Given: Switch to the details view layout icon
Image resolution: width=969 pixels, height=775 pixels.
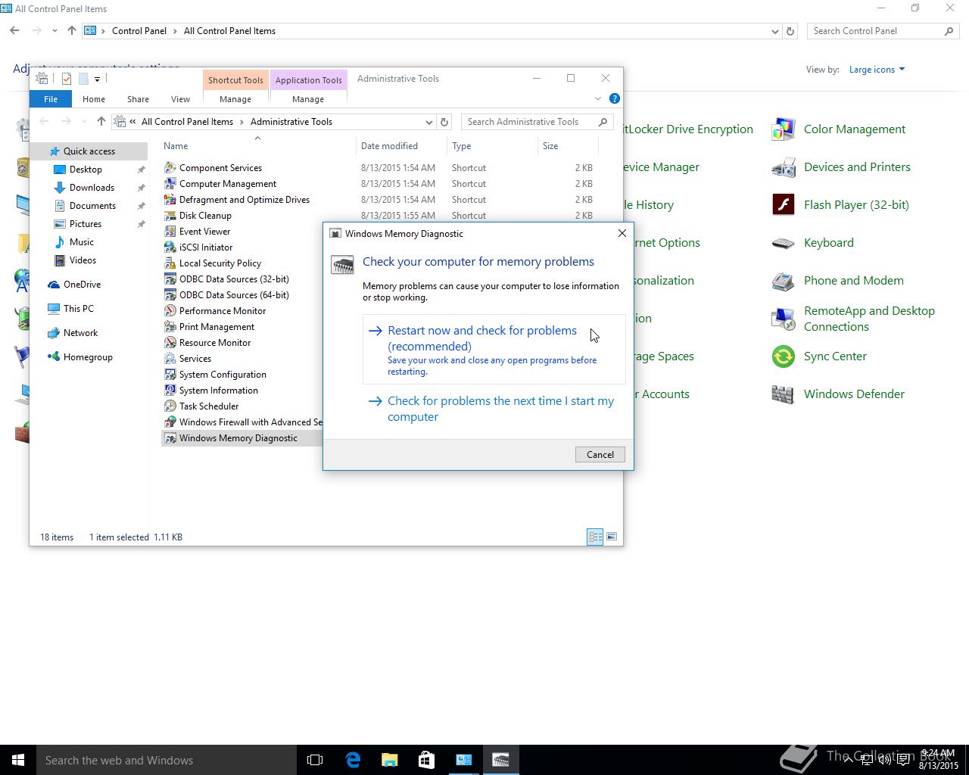Looking at the screenshot, I should tap(595, 537).
